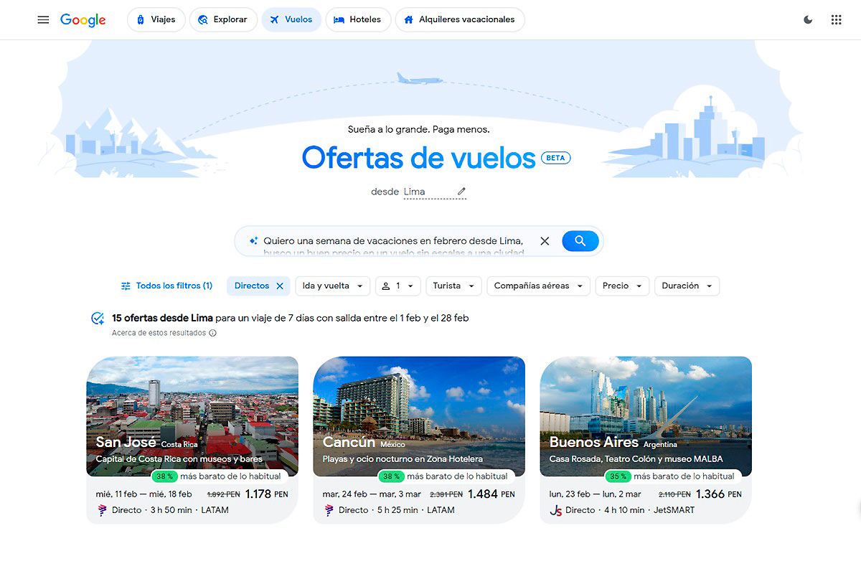Click the AI search text field
Image resolution: width=861 pixels, height=574 pixels.
point(395,241)
